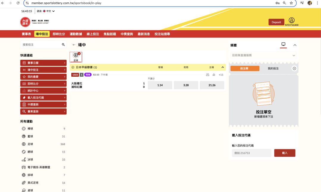Open 即時比分 quick link in sidebar
Image resolution: width=321 pixels, height=192 pixels.
click(x=43, y=84)
